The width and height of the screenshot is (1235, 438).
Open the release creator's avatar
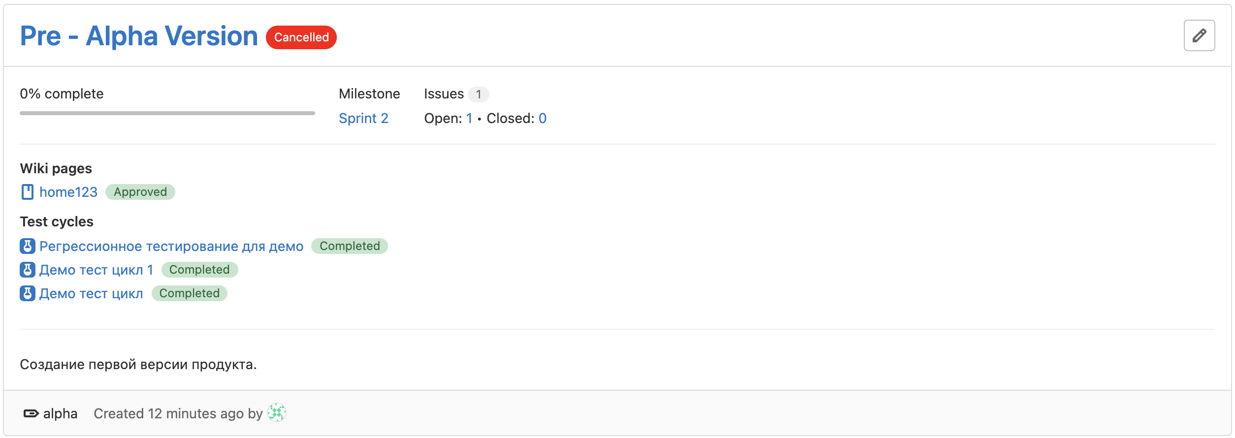point(277,413)
